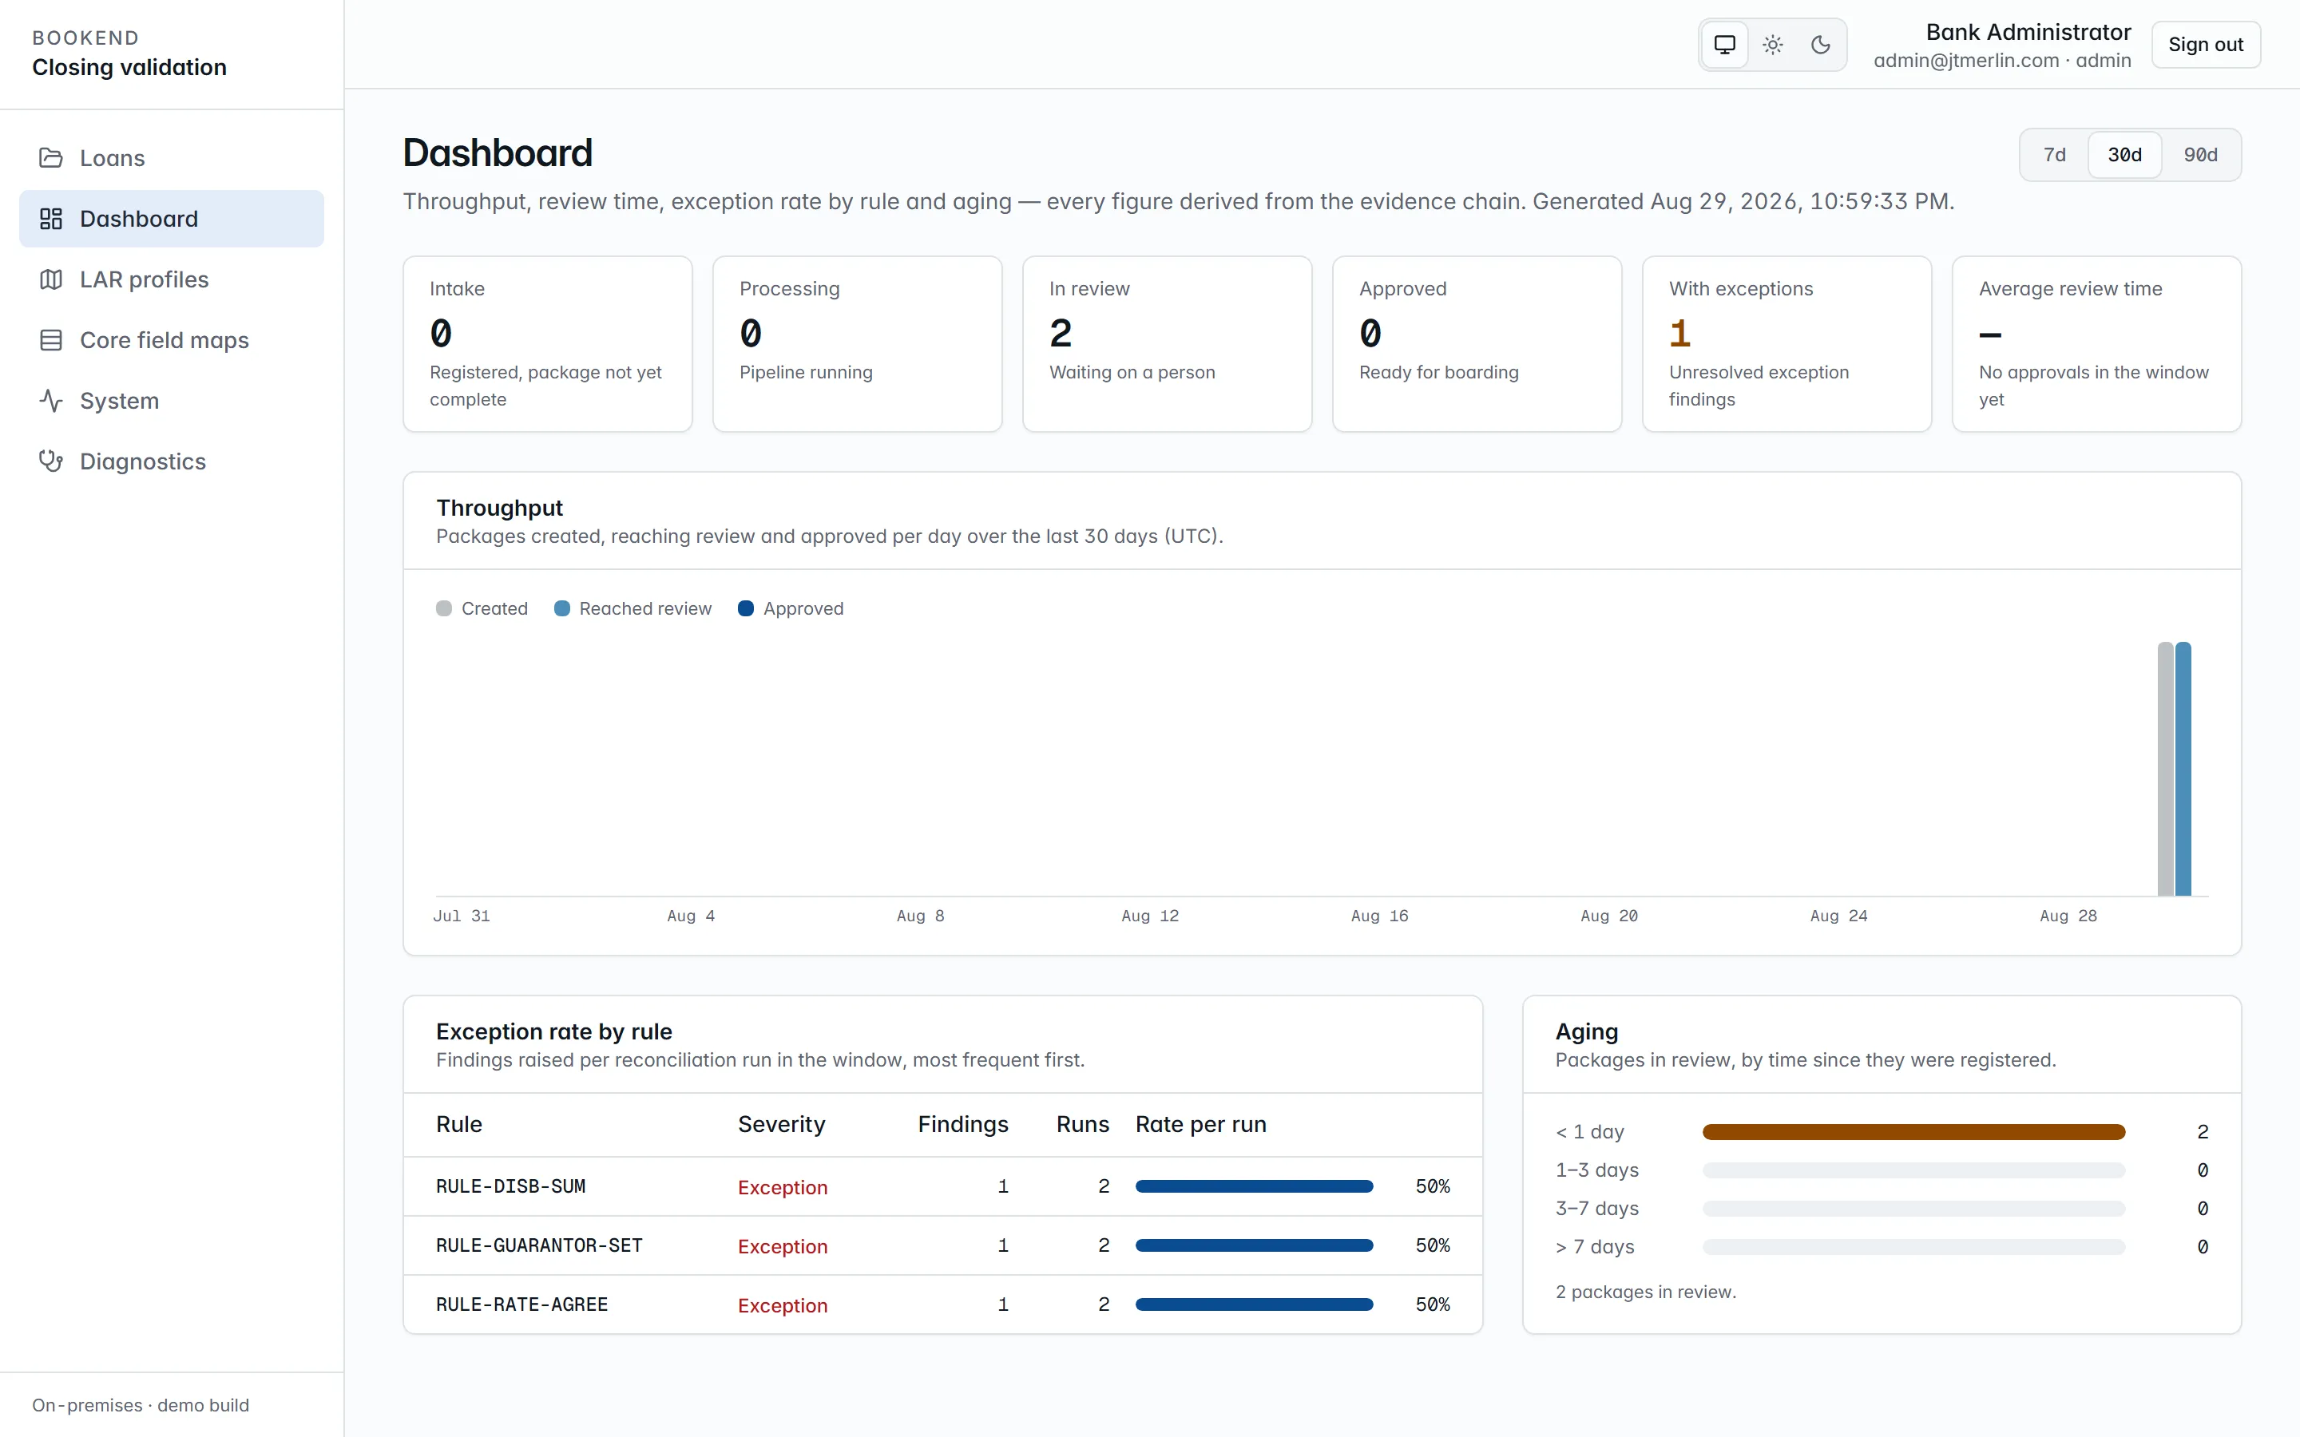
Task: Click the Bank Administrator name
Action: pyautogui.click(x=2028, y=32)
